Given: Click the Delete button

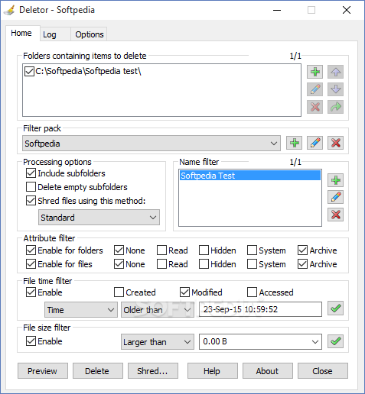Looking at the screenshot, I should pyautogui.click(x=98, y=371).
